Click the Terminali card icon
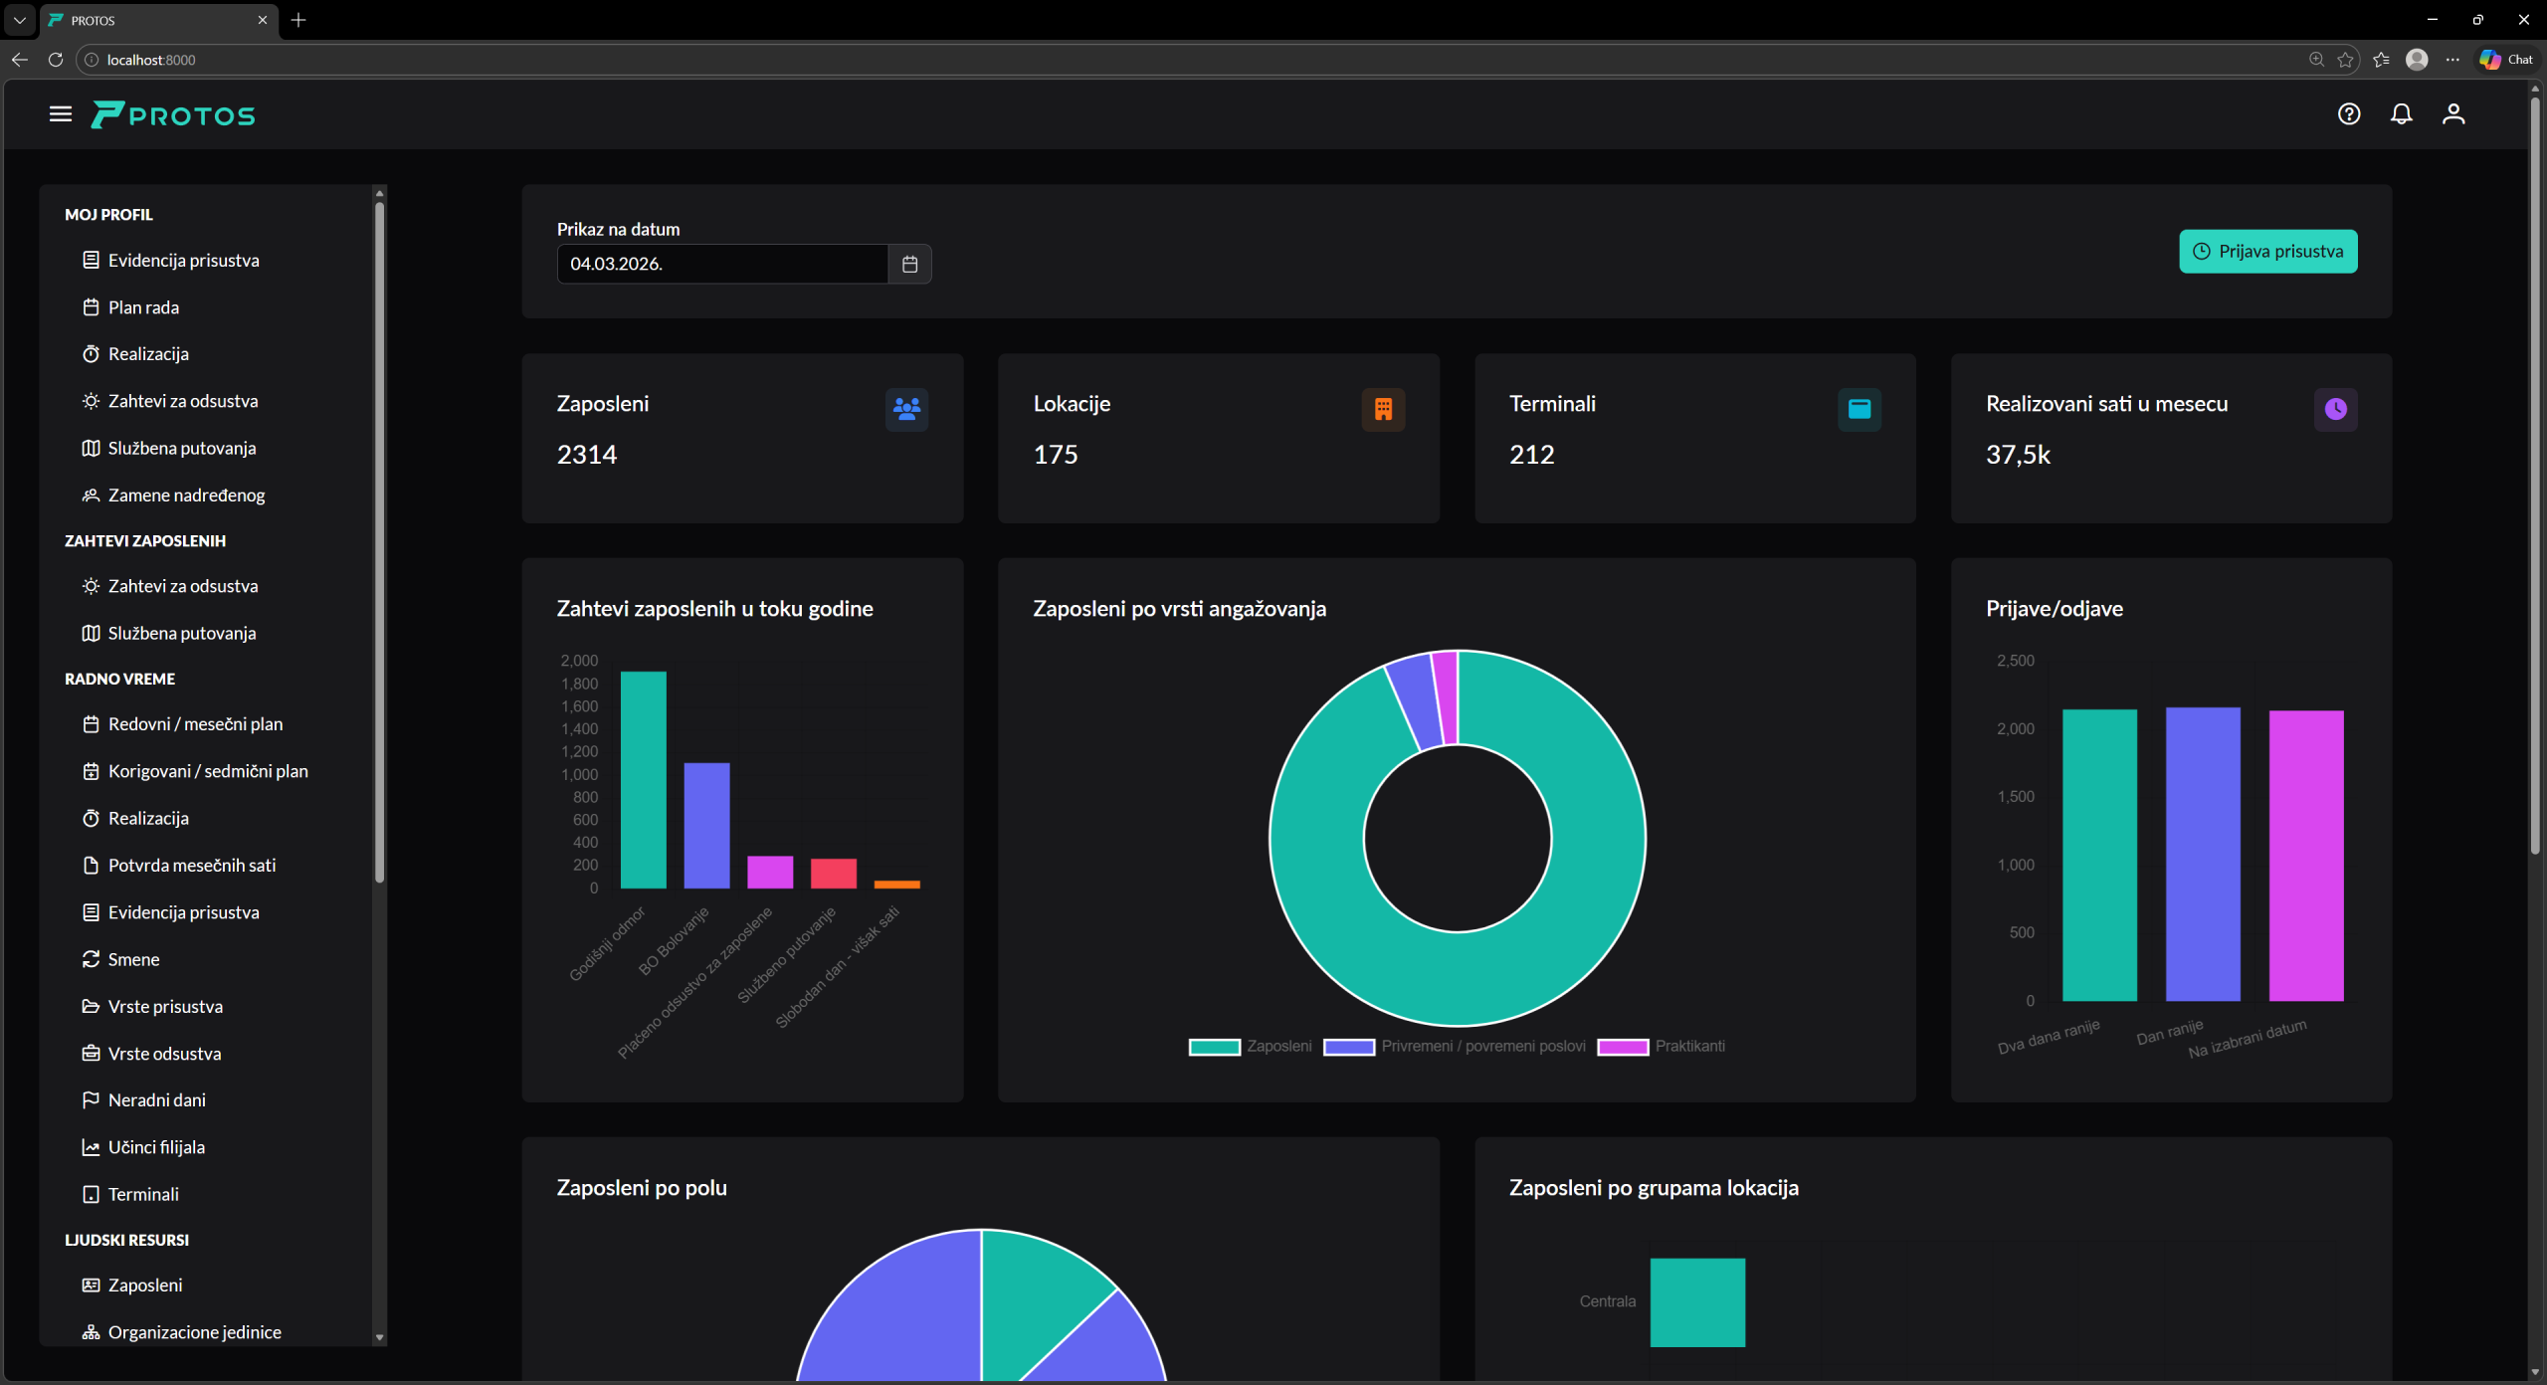The image size is (2547, 1385). [1860, 409]
